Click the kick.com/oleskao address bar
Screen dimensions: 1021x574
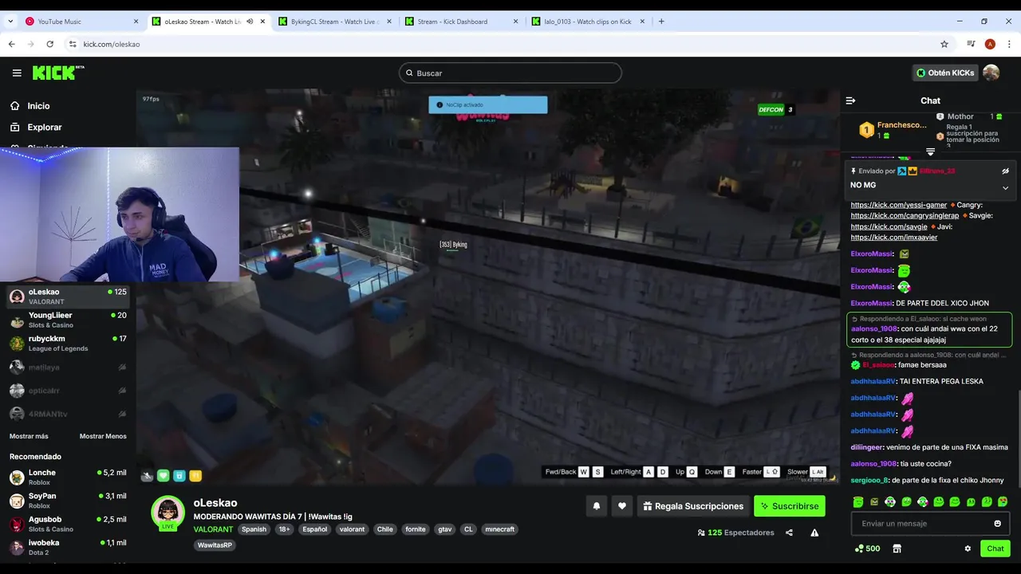pos(503,44)
